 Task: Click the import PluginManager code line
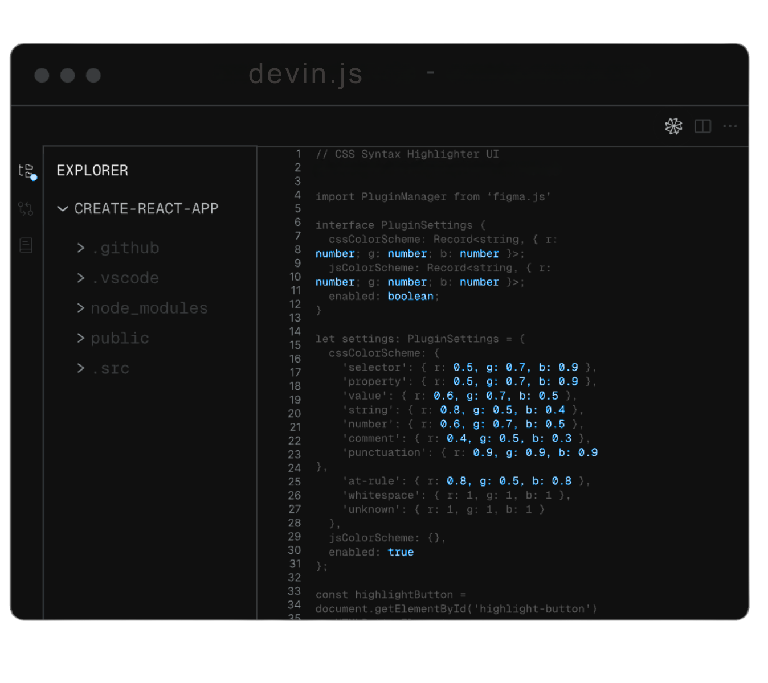coord(433,197)
